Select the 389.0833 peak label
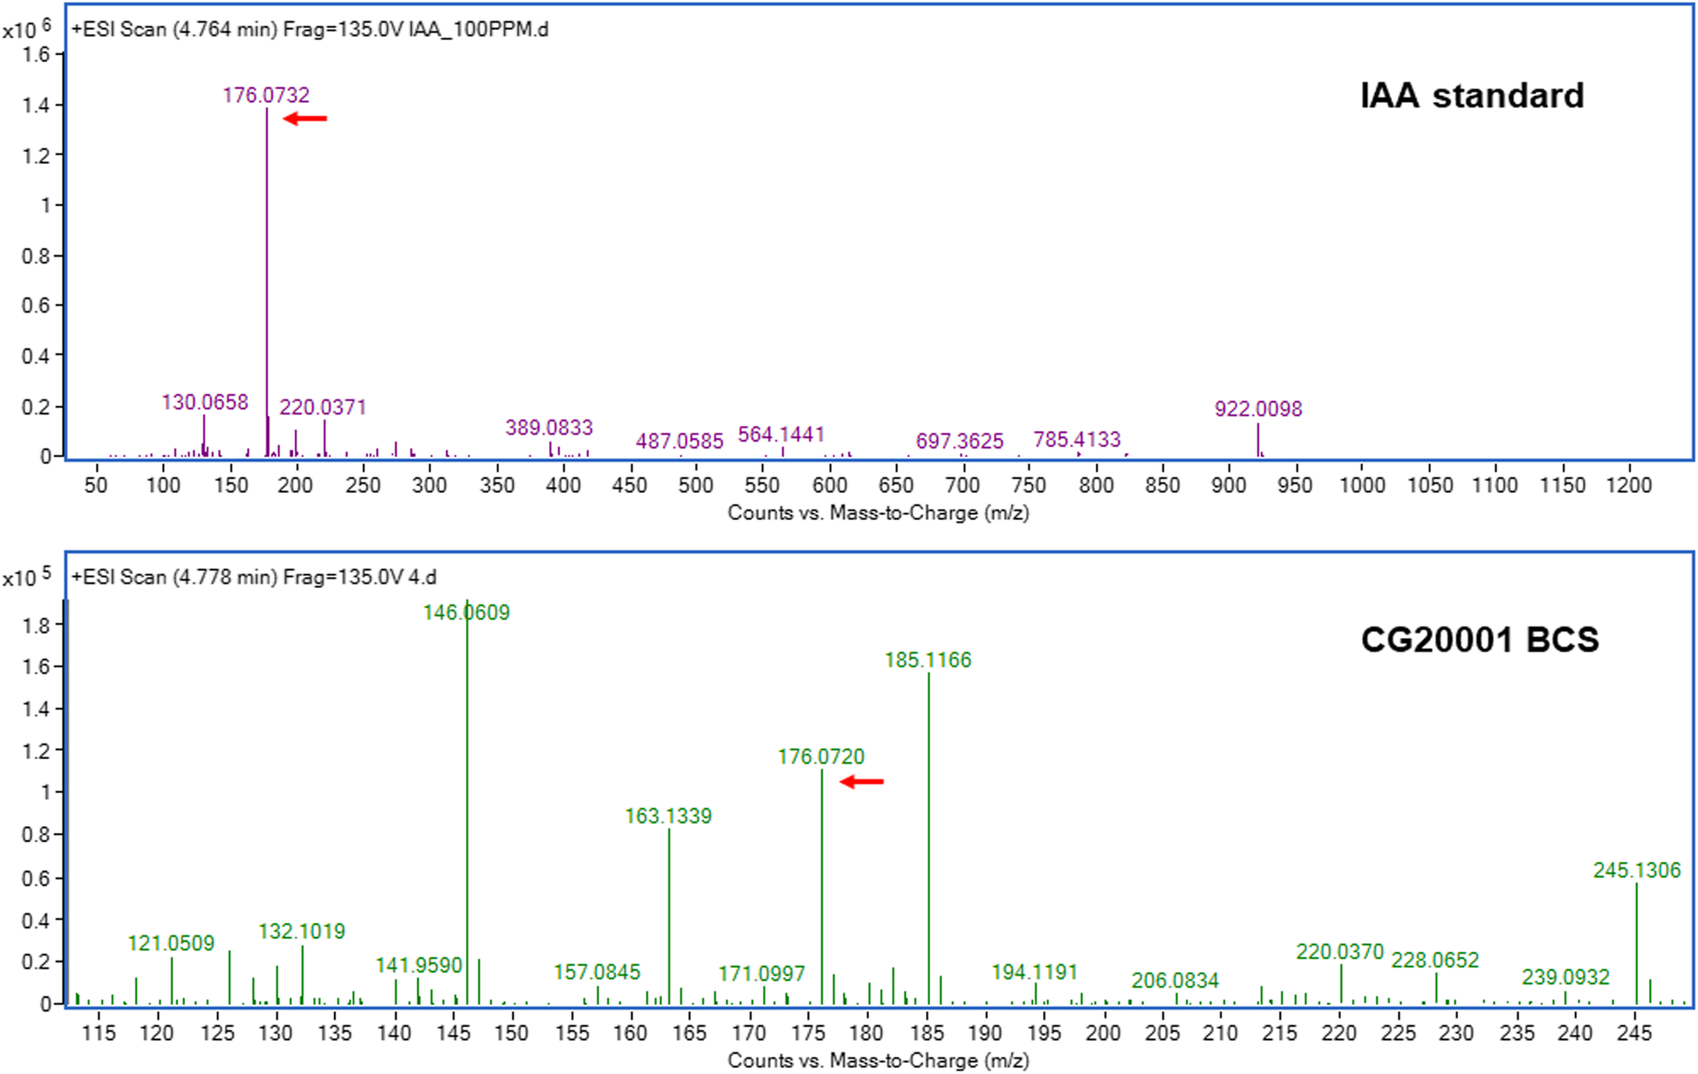 click(x=549, y=428)
